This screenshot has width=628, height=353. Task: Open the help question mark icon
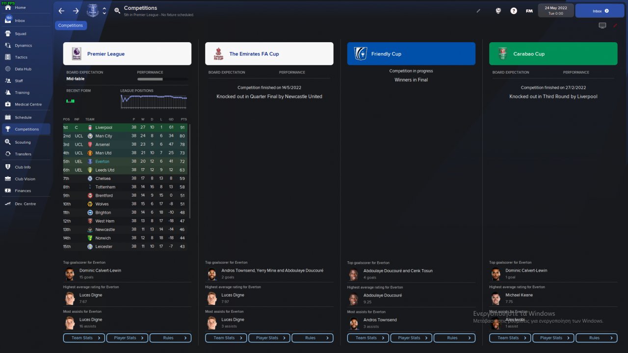click(514, 11)
